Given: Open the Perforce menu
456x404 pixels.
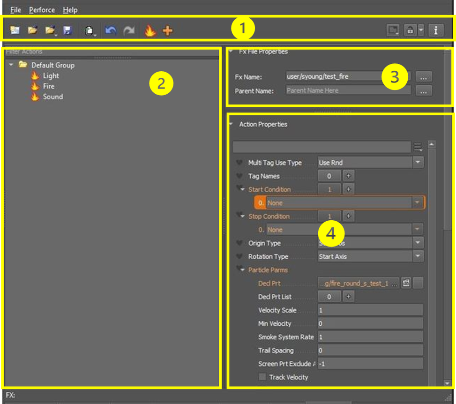Looking at the screenshot, I should (42, 10).
